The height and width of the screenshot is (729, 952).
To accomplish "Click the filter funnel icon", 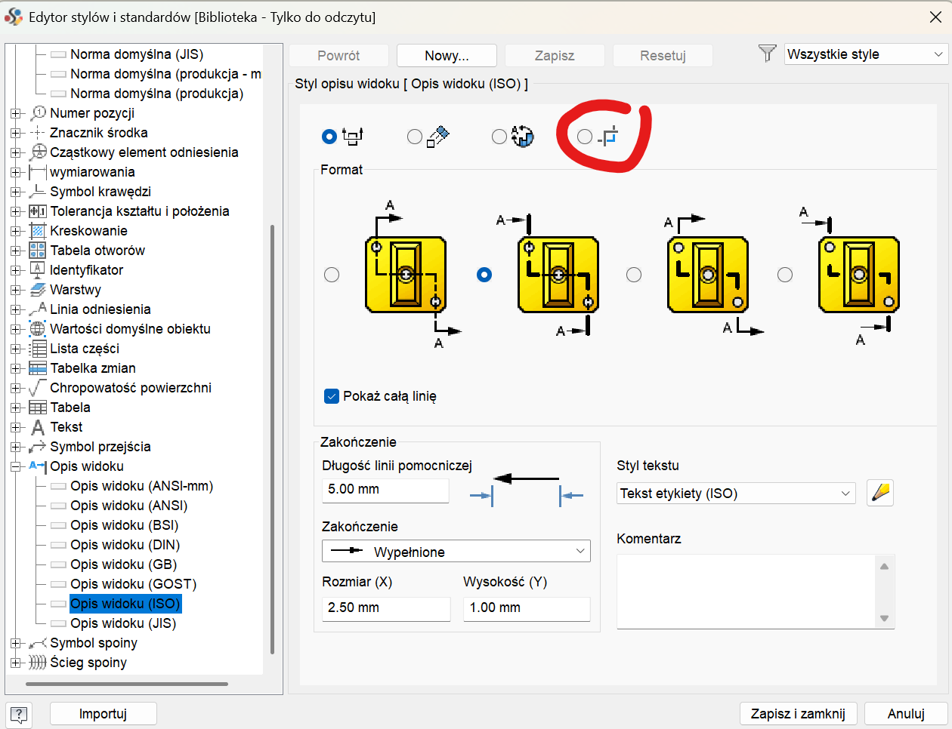I will click(767, 54).
